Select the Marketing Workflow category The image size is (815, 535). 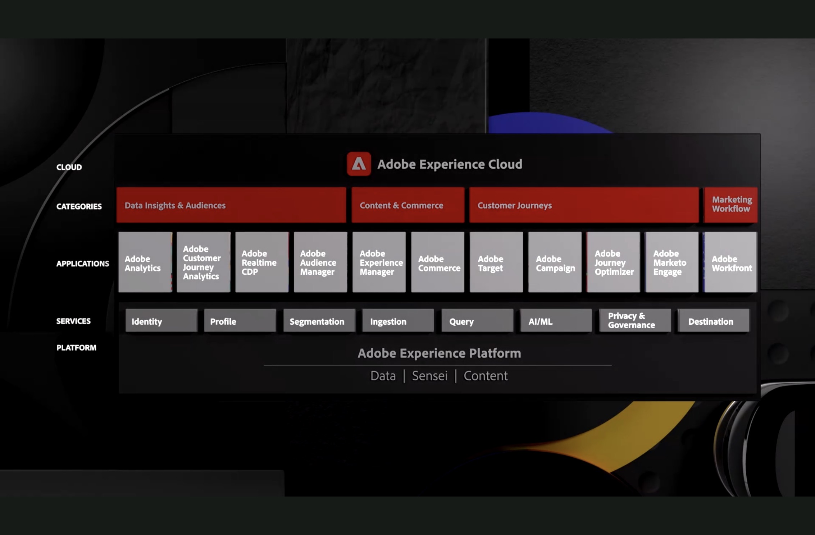pos(731,205)
